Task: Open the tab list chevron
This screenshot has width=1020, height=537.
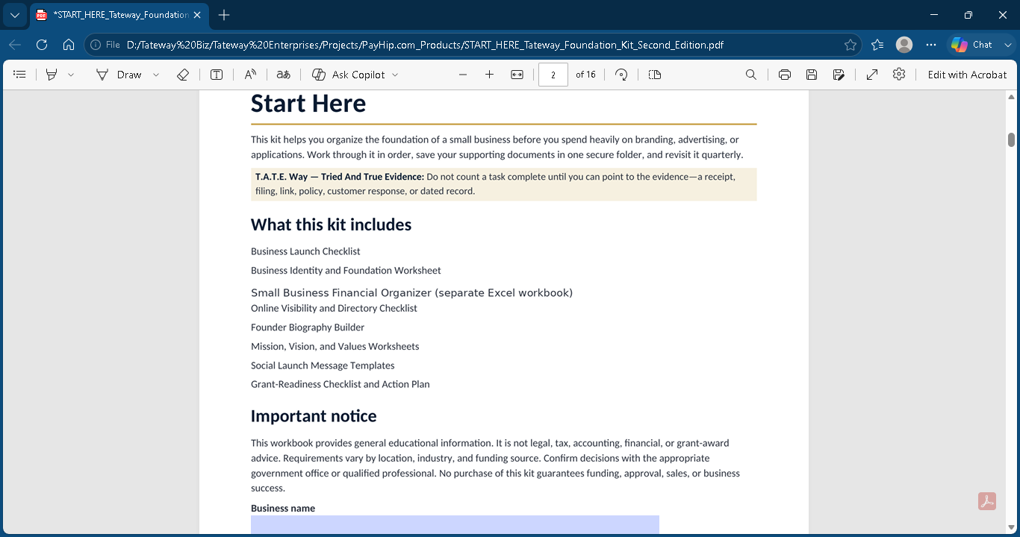Action: click(x=14, y=15)
